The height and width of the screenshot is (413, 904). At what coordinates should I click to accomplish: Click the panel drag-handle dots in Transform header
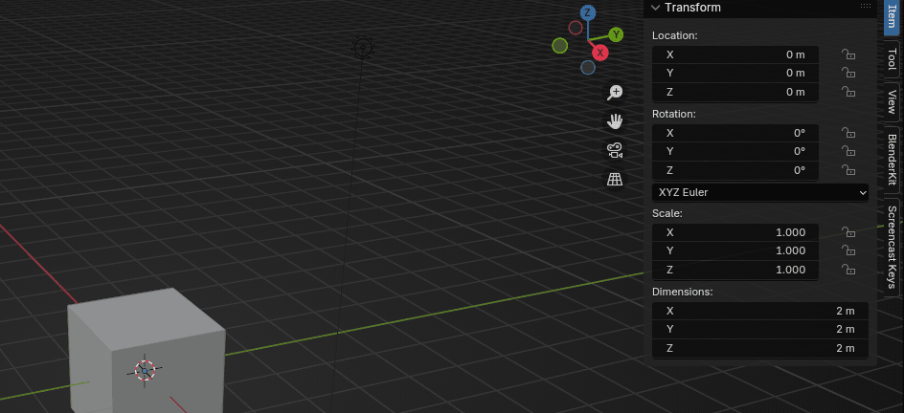tap(866, 7)
